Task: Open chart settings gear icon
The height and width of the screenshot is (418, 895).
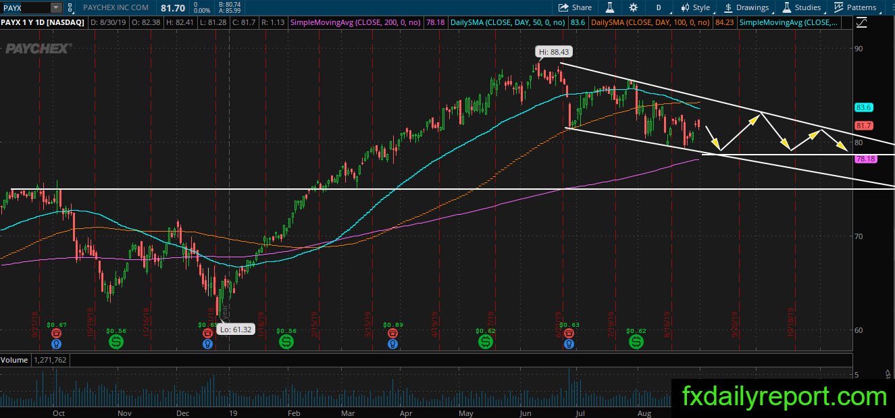Action: 633,7
